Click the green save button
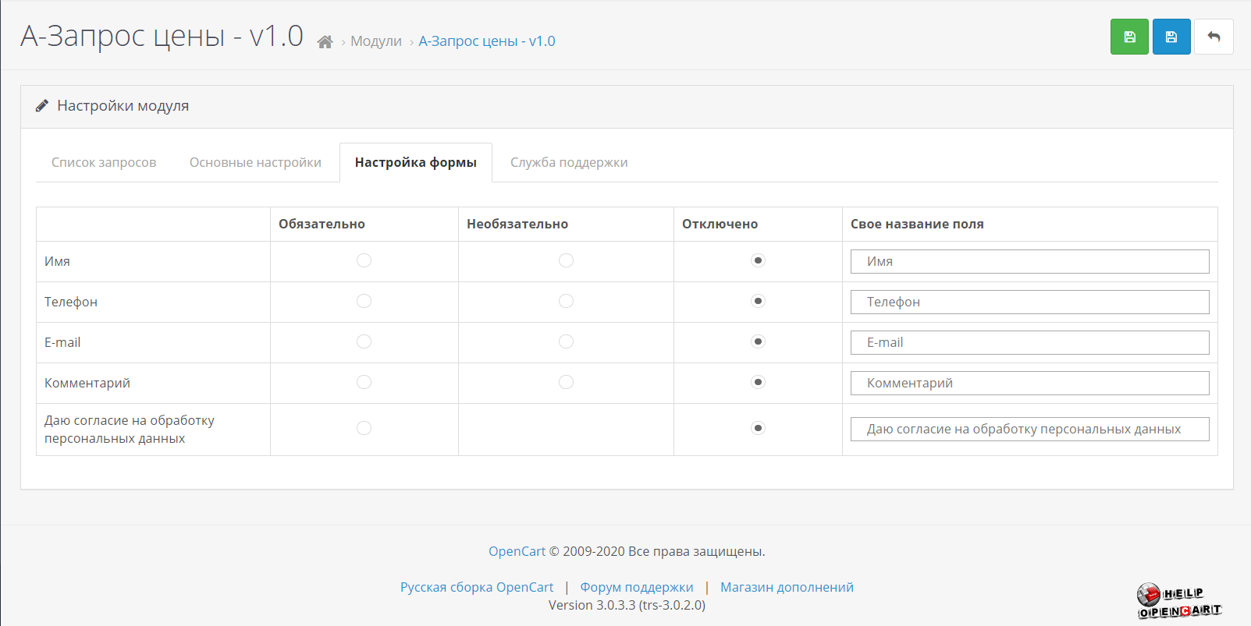Viewport: 1251px width, 626px height. (1129, 37)
